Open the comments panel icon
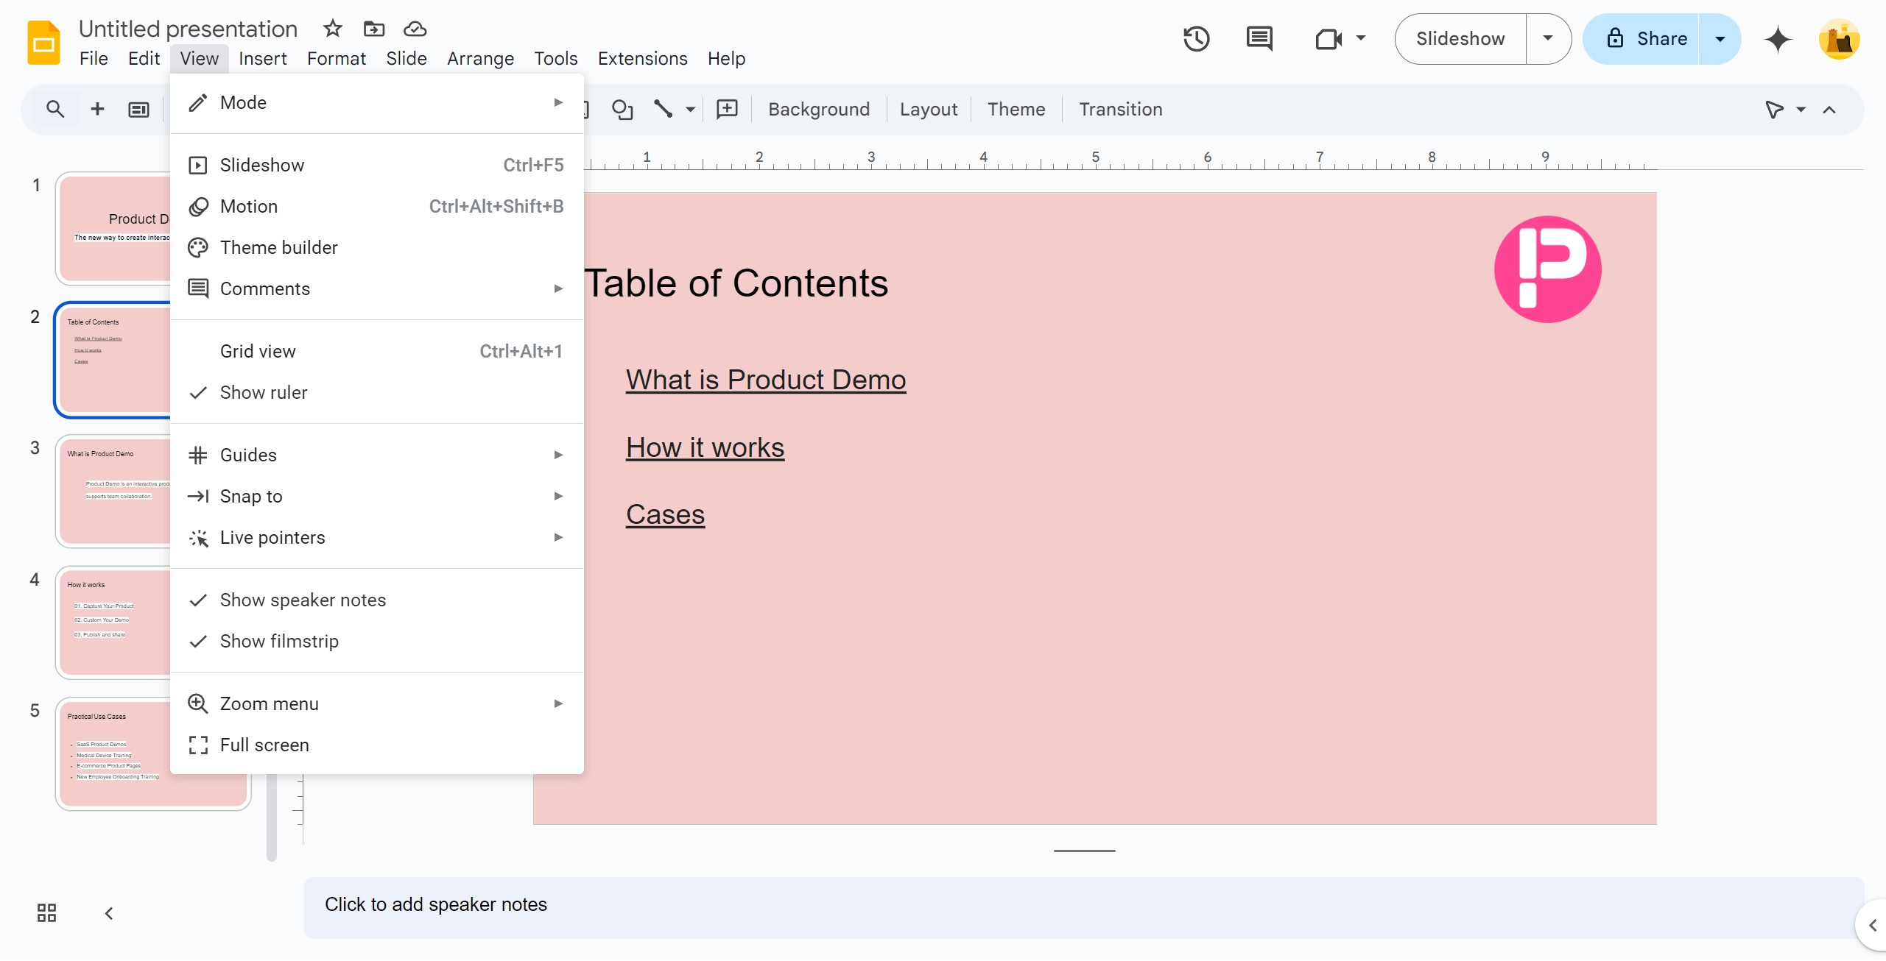The height and width of the screenshot is (961, 1886). point(1259,39)
